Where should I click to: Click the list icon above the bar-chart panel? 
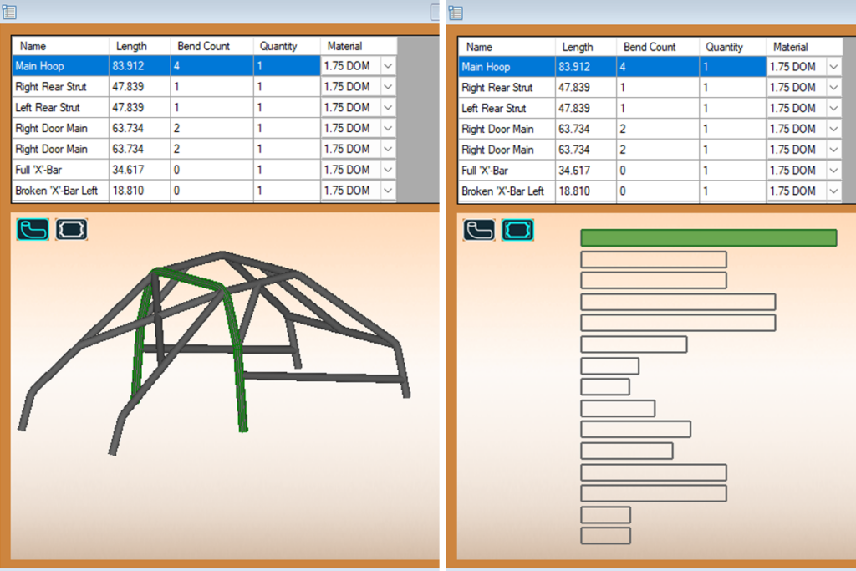[x=456, y=12]
